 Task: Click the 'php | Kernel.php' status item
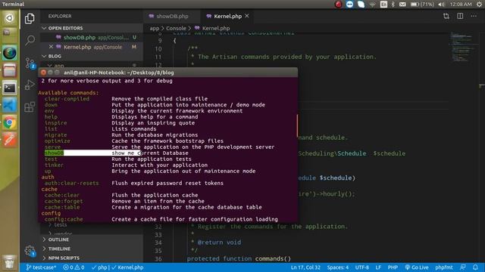point(117,267)
